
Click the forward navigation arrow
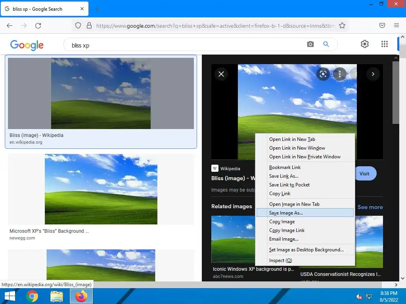pos(24,25)
